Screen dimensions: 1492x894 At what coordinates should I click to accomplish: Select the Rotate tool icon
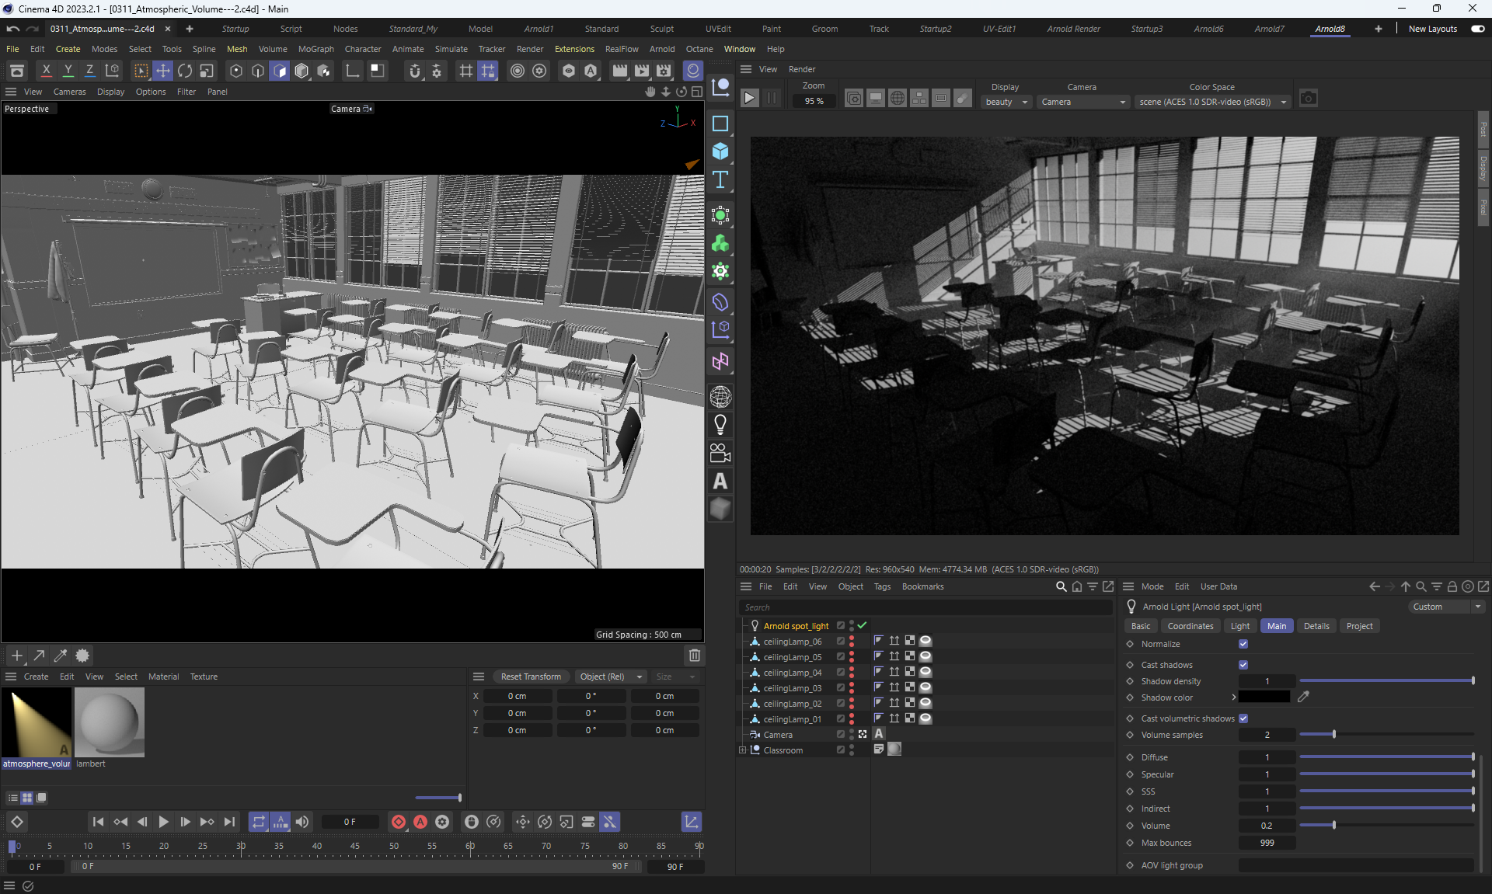pyautogui.click(x=185, y=71)
